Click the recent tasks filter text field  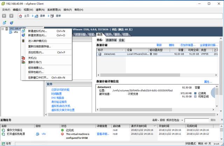coord(197,120)
